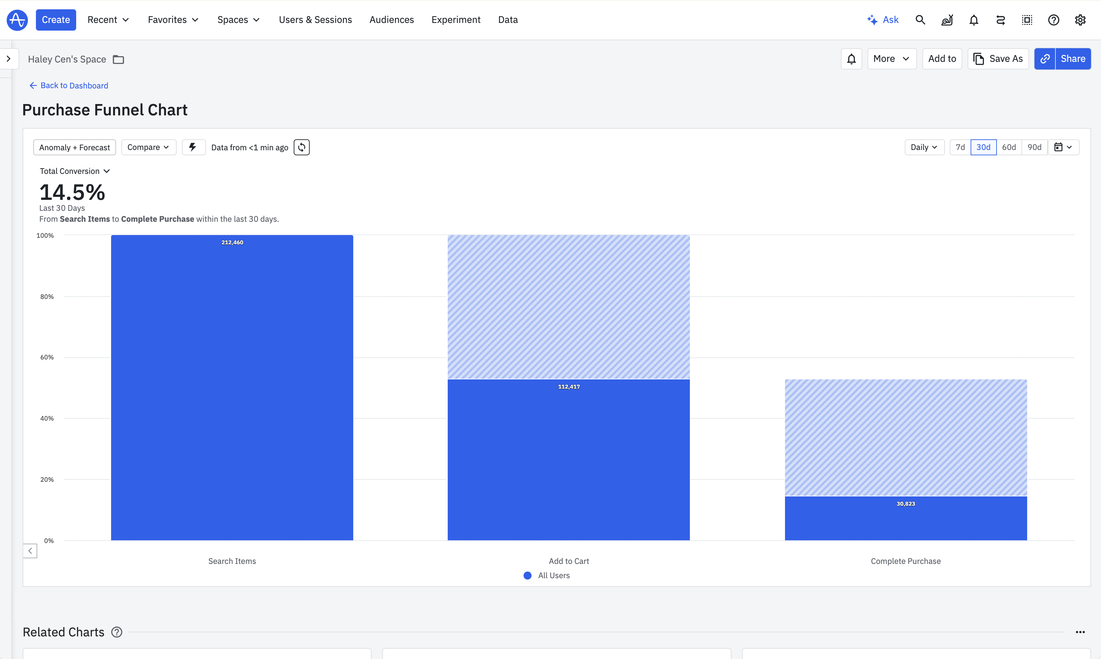Click the chart alert bell button
This screenshot has width=1101, height=659.
click(x=851, y=59)
